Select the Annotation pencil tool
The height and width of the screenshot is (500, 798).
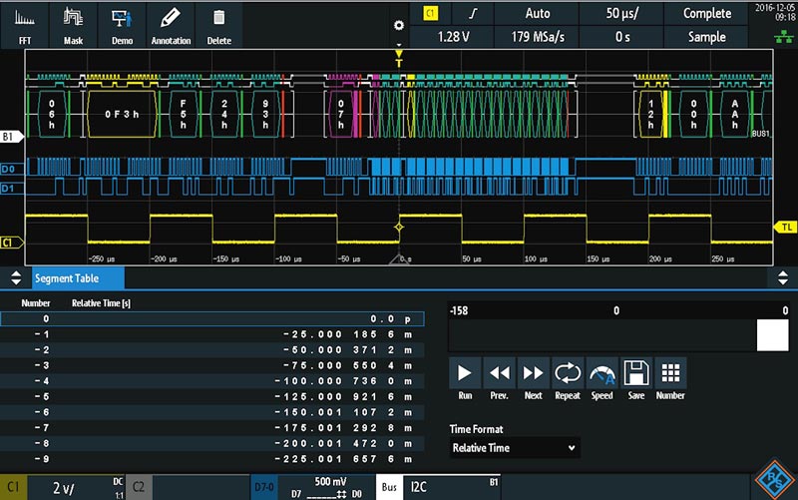[x=171, y=26]
